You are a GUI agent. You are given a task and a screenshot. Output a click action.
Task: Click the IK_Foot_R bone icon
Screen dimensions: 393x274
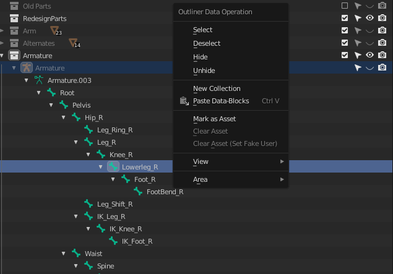(x=113, y=241)
